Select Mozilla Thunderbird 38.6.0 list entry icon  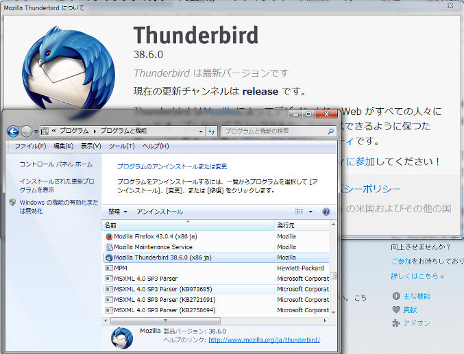coord(109,257)
